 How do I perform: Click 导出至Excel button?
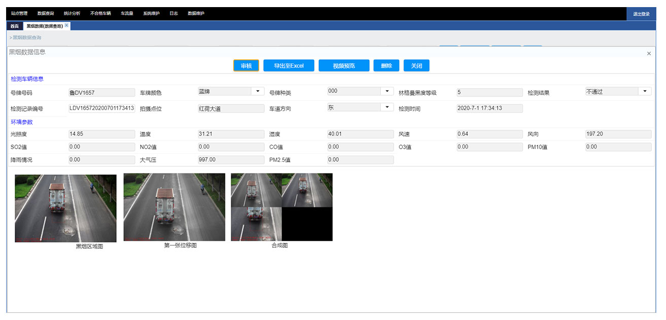coord(289,66)
